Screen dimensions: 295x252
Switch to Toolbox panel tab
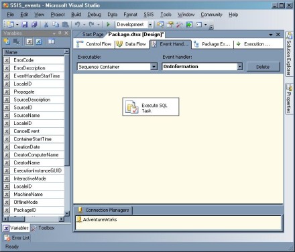coord(43,228)
